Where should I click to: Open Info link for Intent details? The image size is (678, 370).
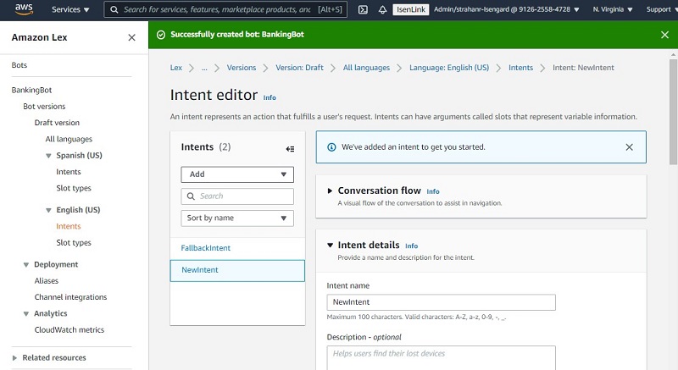(x=411, y=246)
